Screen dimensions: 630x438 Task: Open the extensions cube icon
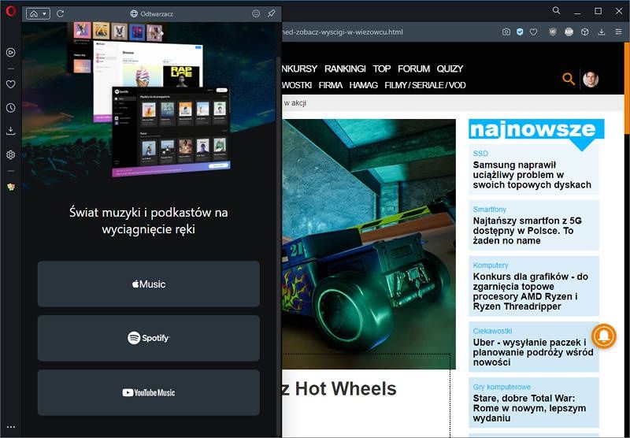coord(585,32)
